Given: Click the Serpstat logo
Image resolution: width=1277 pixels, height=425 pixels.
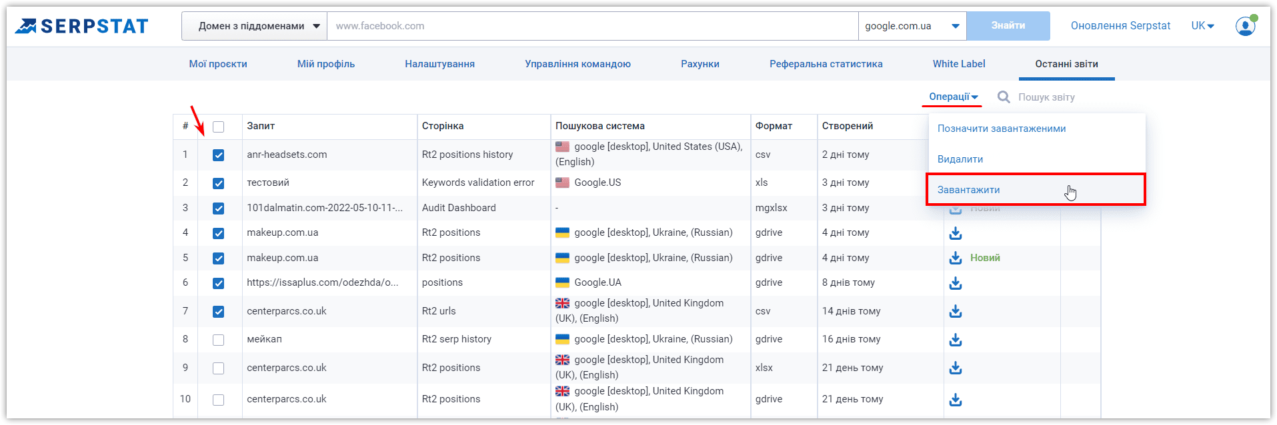Looking at the screenshot, I should [x=81, y=26].
